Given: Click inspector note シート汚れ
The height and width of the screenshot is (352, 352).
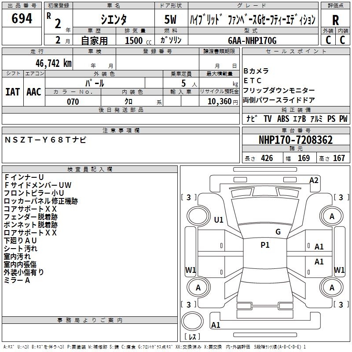Looking at the screenshot, I should point(21,249).
